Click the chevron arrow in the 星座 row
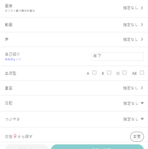148x149 pixels. click(142, 88)
